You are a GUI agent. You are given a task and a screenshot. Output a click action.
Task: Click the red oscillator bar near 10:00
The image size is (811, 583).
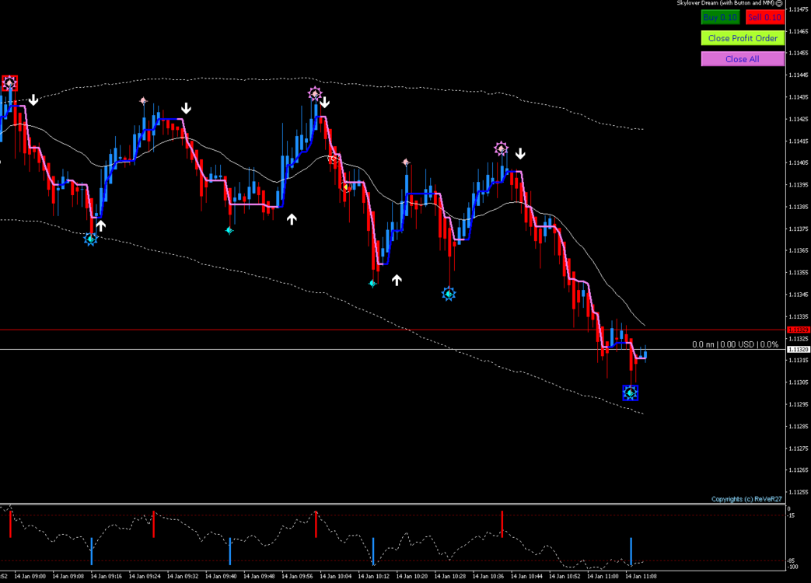316,524
